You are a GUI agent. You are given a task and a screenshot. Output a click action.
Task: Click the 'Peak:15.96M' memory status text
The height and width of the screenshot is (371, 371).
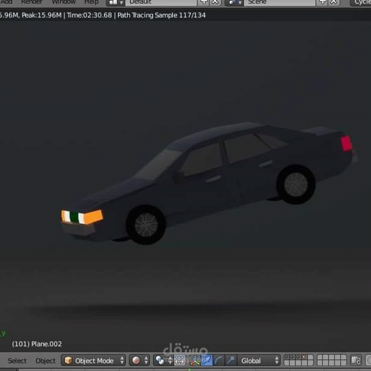click(x=42, y=15)
